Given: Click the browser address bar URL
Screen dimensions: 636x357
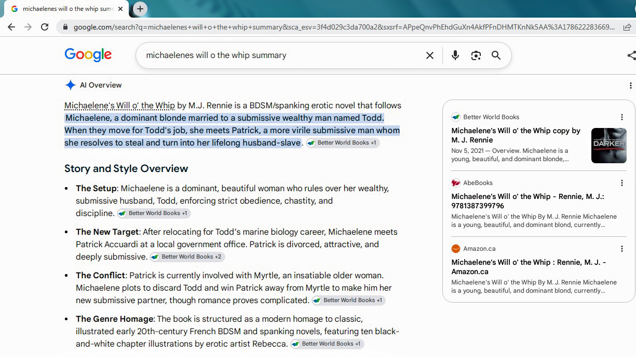Looking at the screenshot, I should tap(344, 27).
